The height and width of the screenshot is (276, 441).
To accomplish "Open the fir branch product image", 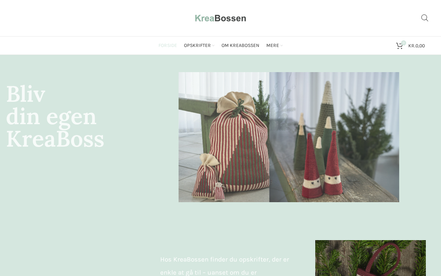I will pos(370,258).
